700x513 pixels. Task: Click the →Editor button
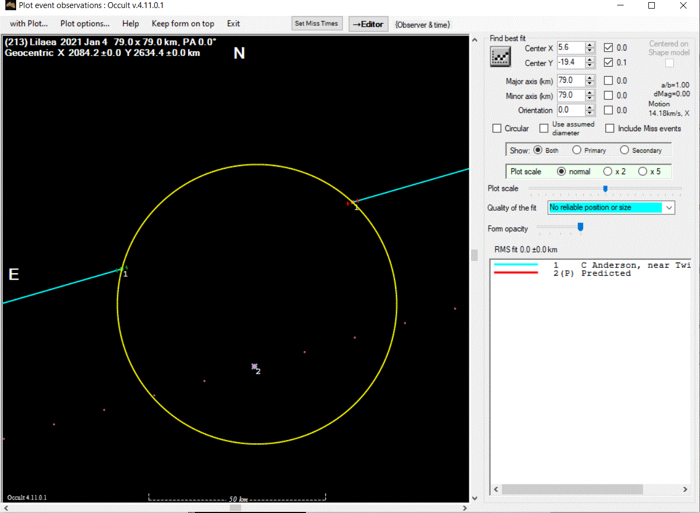click(x=368, y=24)
